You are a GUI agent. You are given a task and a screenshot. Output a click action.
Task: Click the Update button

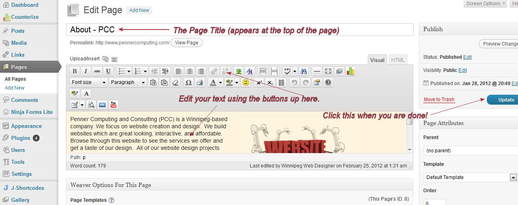coord(503,100)
